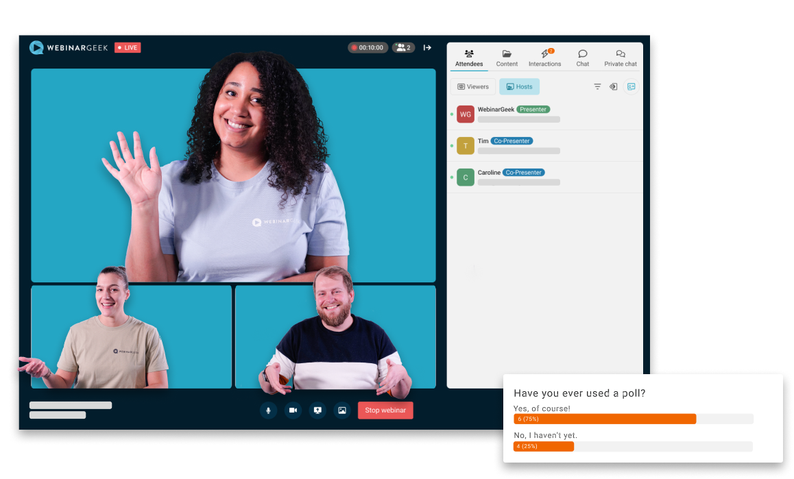Open the Interactions tab
Viewport: 794px width, 479px height.
(x=544, y=58)
